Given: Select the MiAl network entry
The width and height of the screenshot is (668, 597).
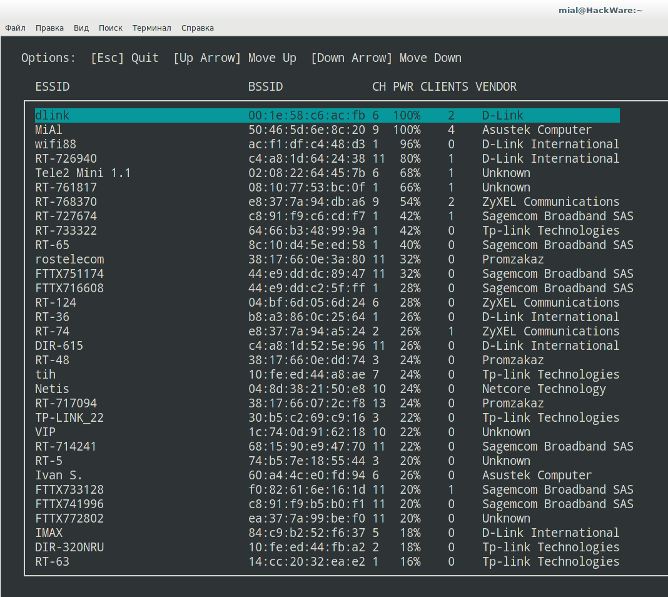Looking at the screenshot, I should pos(49,130).
